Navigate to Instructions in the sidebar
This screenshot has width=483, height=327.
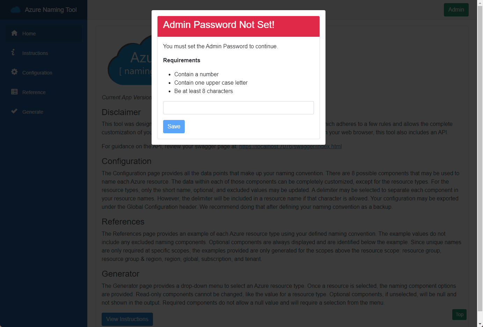pyautogui.click(x=35, y=53)
